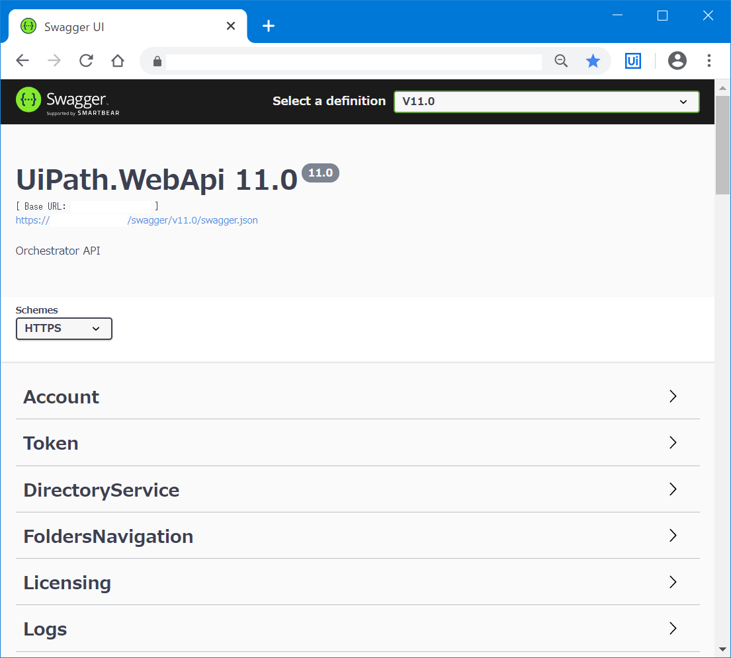Reload the Swagger UI page
Screen dimensions: 731x658
86,61
